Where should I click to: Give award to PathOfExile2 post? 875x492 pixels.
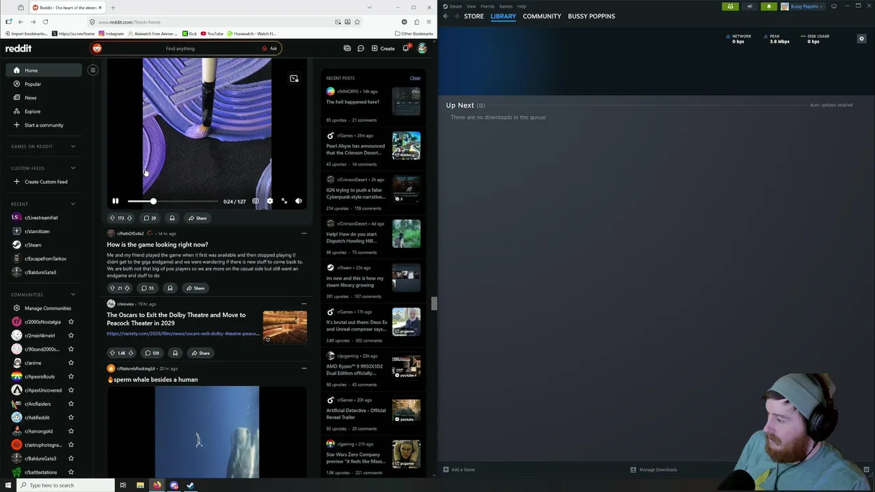coord(170,288)
